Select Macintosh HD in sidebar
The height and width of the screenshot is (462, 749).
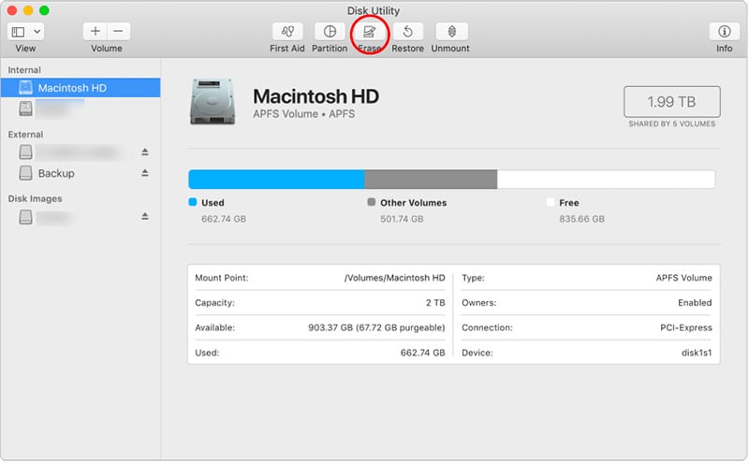point(71,88)
